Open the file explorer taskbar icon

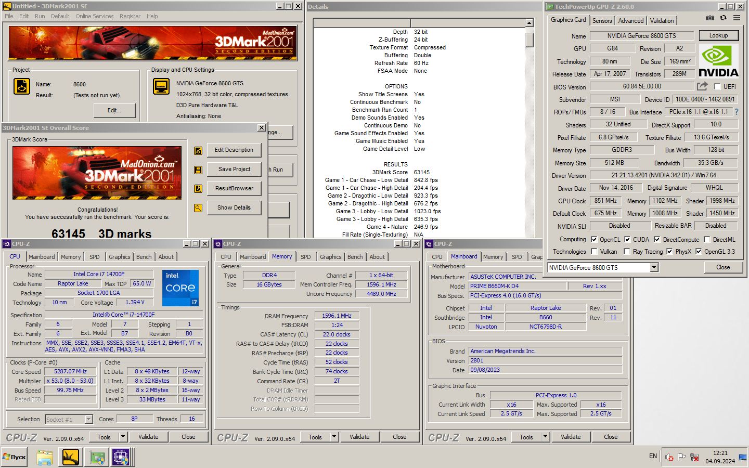tap(45, 458)
